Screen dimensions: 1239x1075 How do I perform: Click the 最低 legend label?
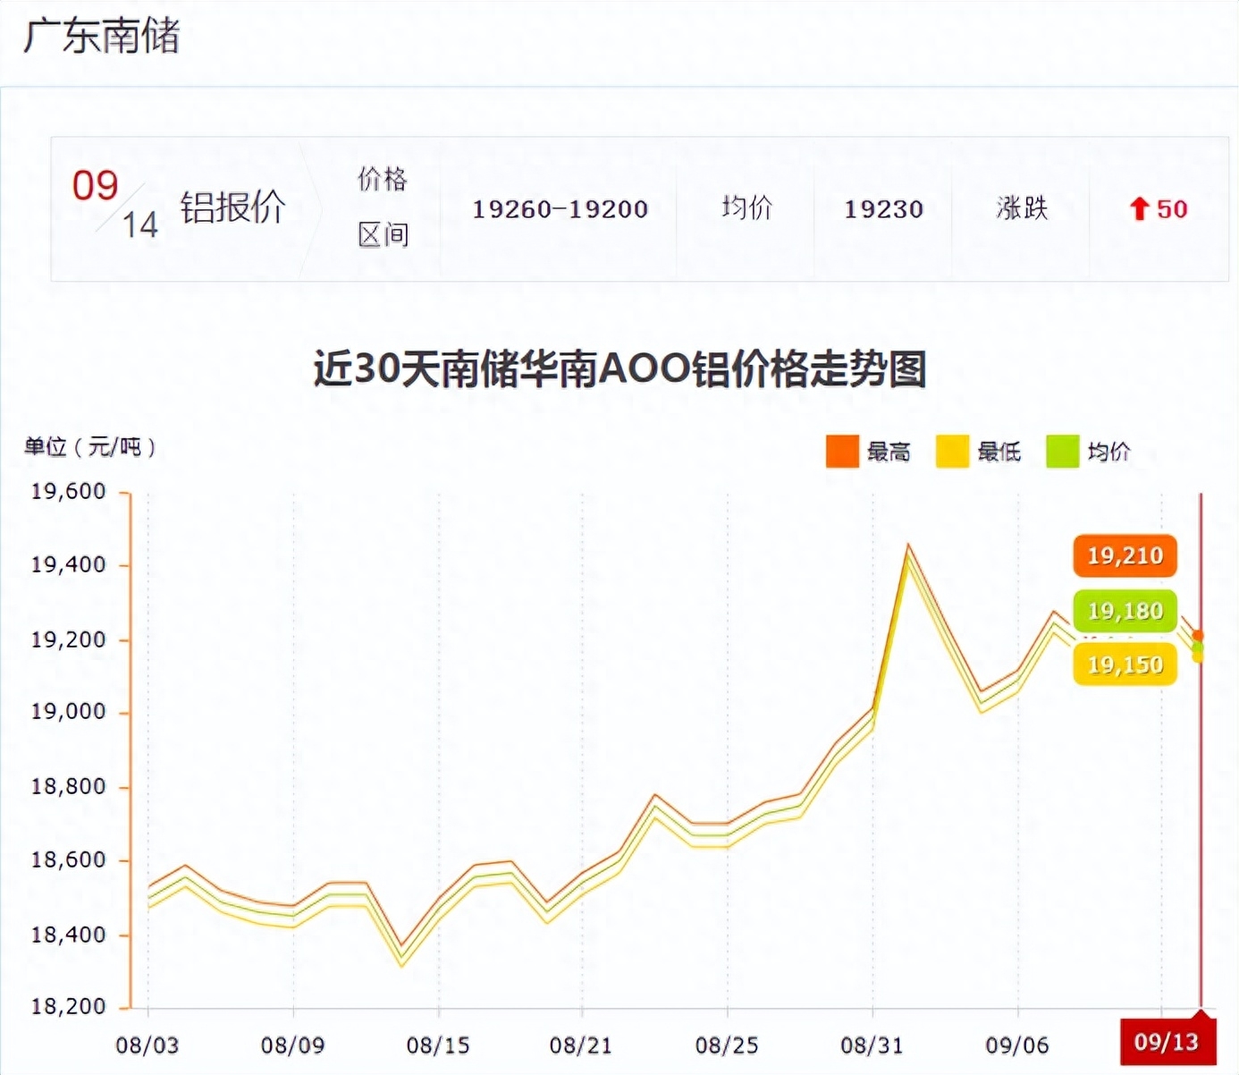pyautogui.click(x=999, y=453)
